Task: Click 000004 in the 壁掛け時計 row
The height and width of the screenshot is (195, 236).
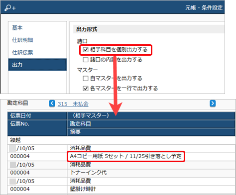Action: click(x=20, y=189)
